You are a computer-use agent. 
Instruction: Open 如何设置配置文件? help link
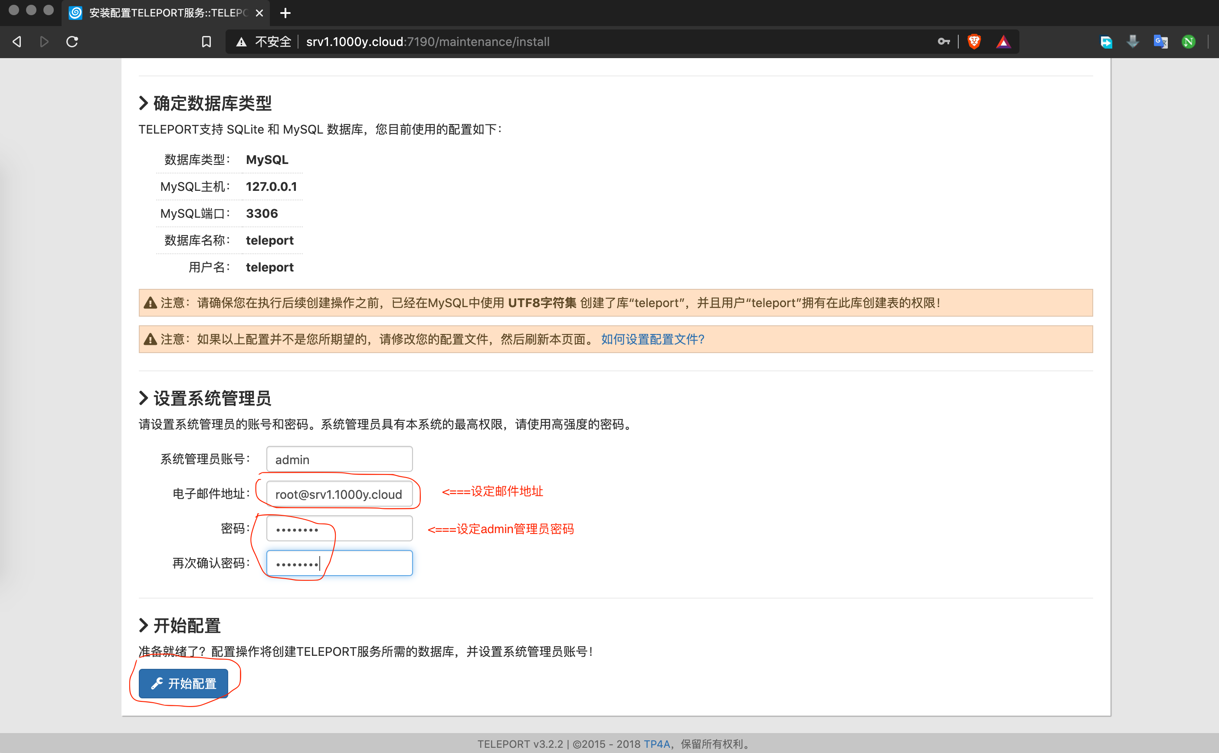(653, 339)
